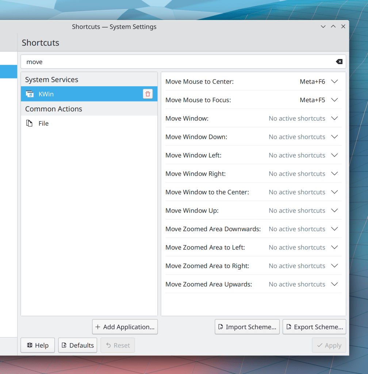Click the KWin window icon in list
The image size is (368, 374).
pyautogui.click(x=30, y=94)
